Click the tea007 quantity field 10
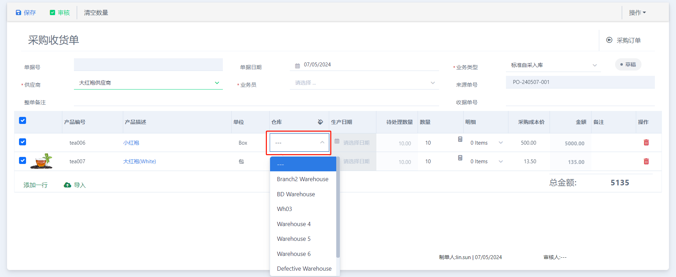 click(437, 161)
